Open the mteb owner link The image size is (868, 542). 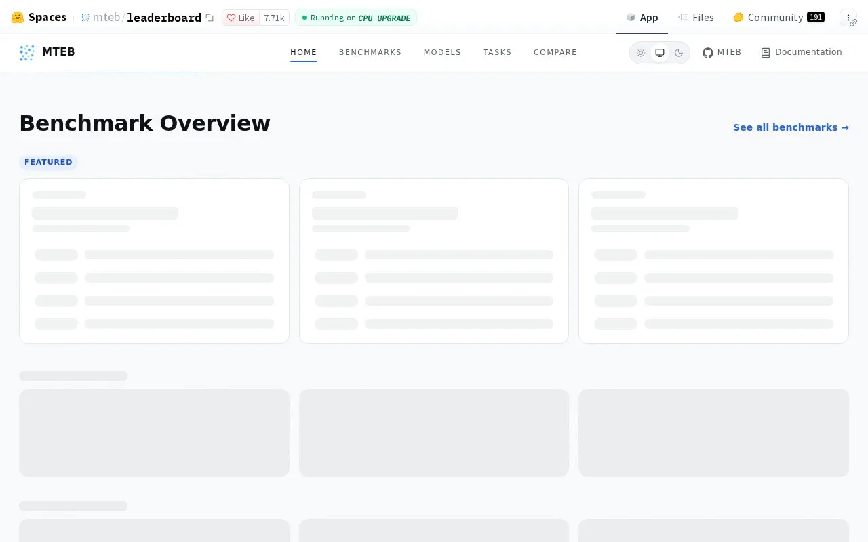click(x=106, y=18)
